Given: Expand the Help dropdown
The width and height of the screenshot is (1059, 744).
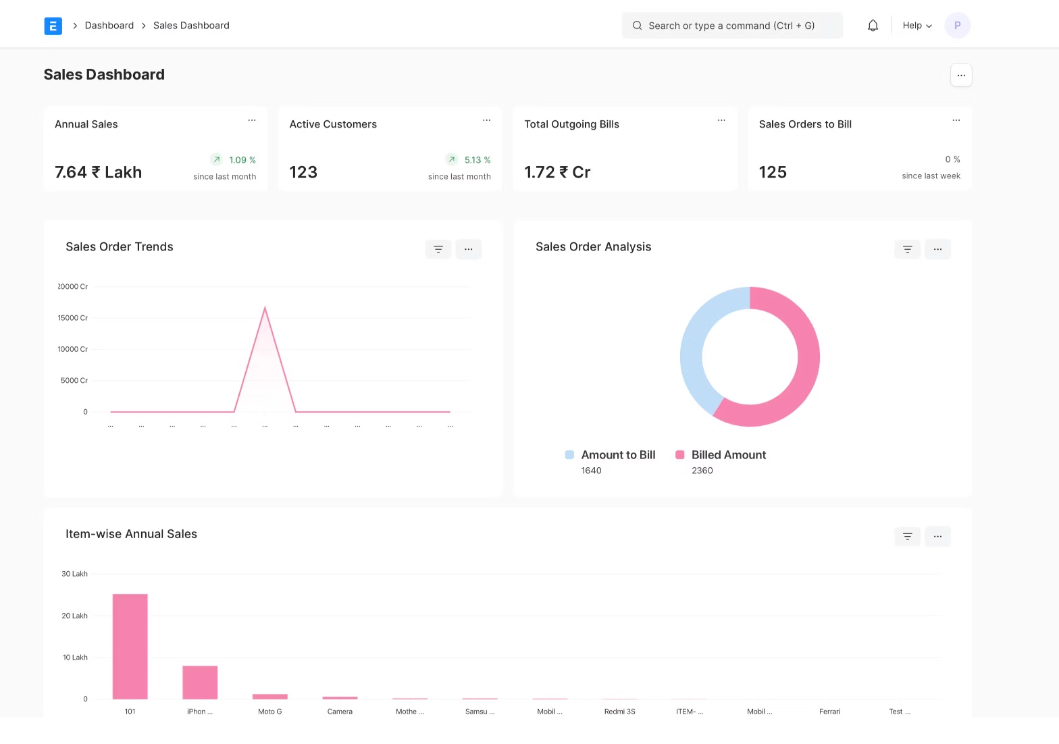Looking at the screenshot, I should [916, 26].
